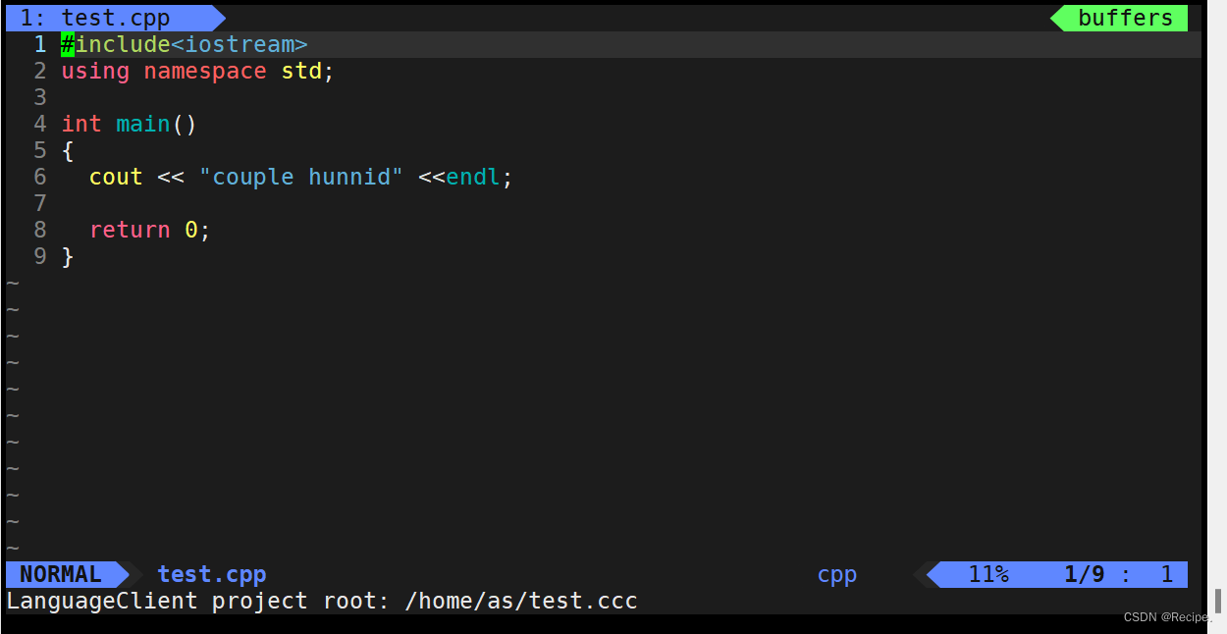Click the 11% scroll percentage indicator
Image resolution: width=1227 pixels, height=634 pixels.
click(987, 574)
